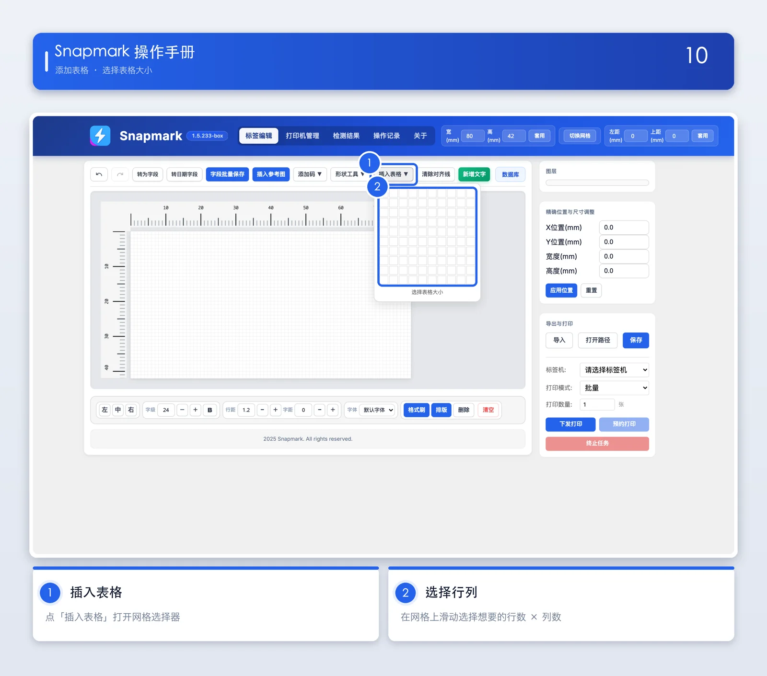Switch to the 打印机管理 tab
Image resolution: width=767 pixels, height=676 pixels.
tap(302, 136)
